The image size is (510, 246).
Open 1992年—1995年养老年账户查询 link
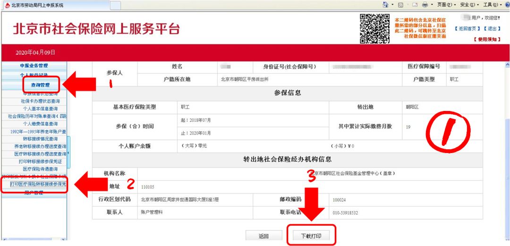pos(38,131)
